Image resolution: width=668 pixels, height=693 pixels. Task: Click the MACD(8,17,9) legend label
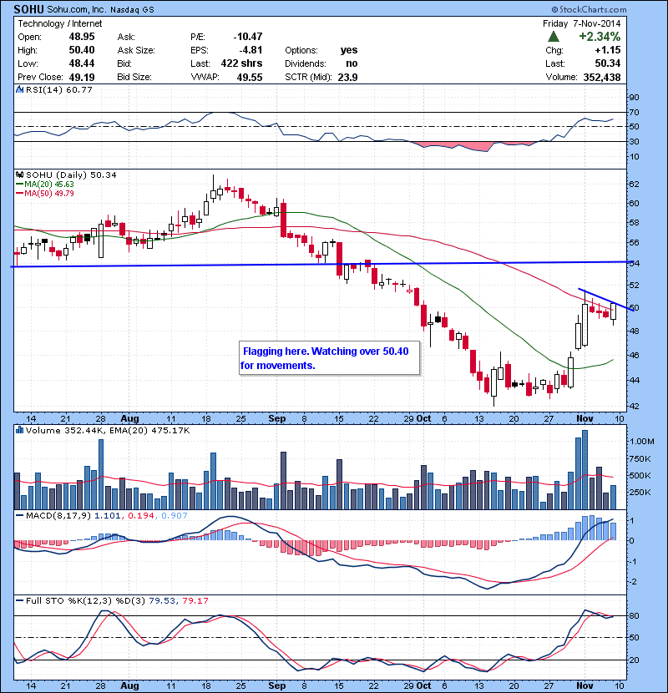58,516
